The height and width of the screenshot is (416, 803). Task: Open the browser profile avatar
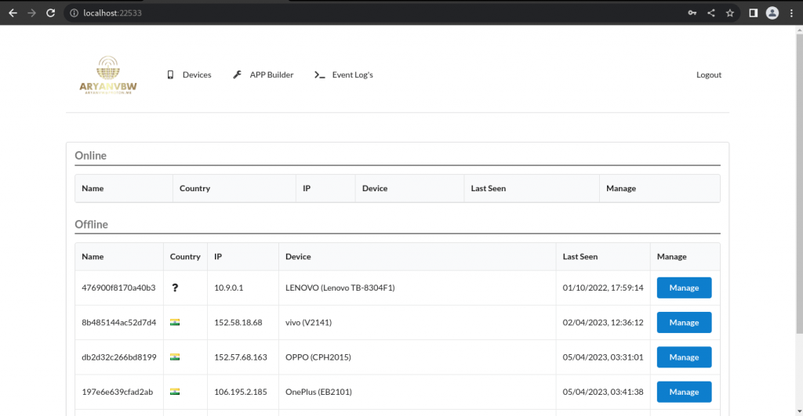coord(772,13)
